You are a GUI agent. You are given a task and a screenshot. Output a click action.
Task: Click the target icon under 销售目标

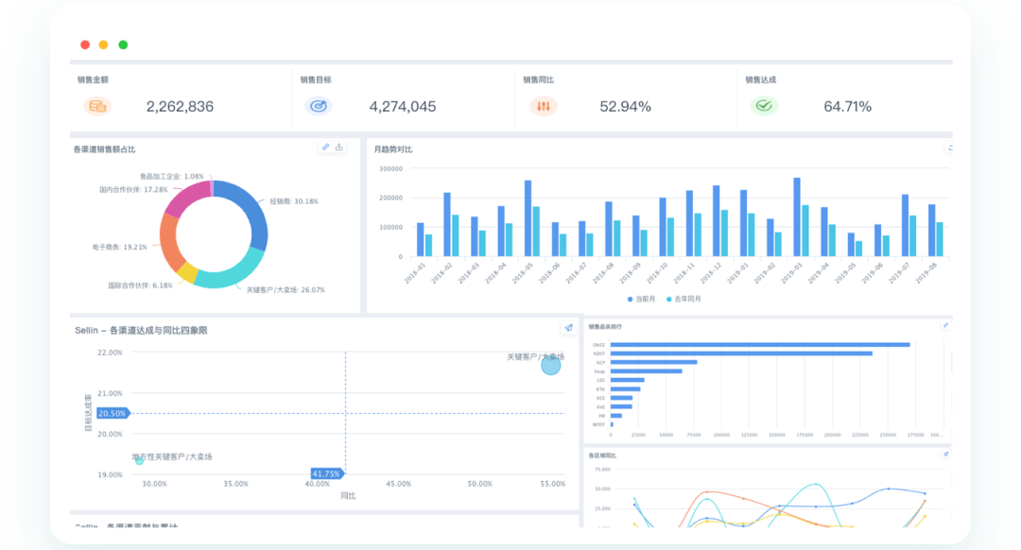point(319,107)
